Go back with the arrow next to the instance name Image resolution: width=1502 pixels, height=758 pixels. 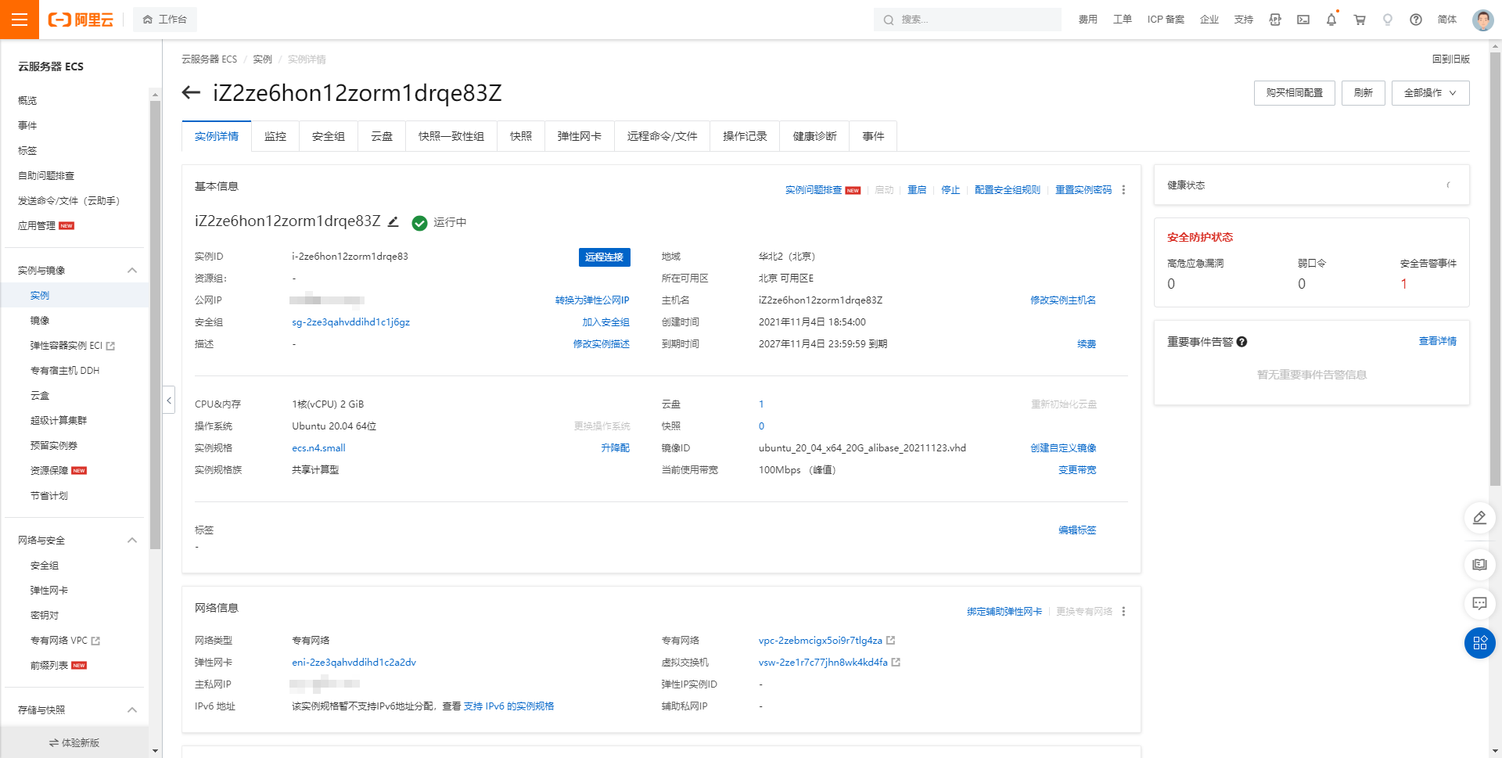[x=191, y=92]
